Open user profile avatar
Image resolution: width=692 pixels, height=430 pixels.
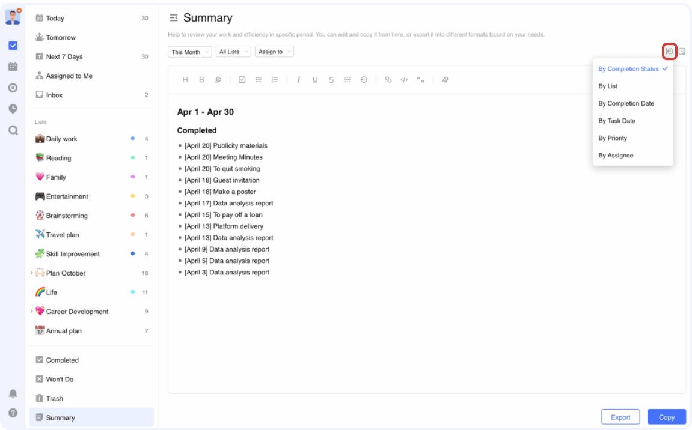click(x=13, y=17)
